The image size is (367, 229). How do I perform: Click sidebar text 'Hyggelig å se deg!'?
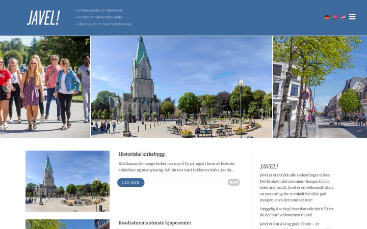(297, 212)
